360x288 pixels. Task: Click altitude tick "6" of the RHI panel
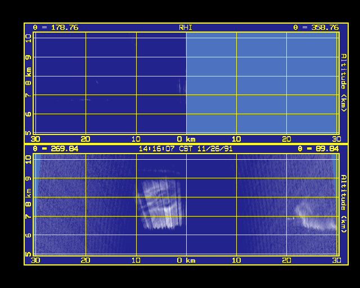28,114
